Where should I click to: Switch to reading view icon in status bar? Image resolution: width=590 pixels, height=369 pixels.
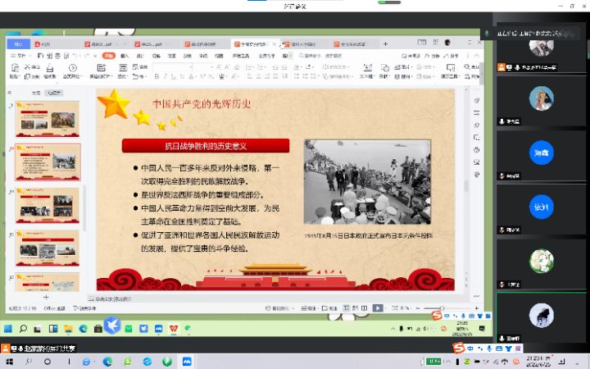[x=365, y=308]
